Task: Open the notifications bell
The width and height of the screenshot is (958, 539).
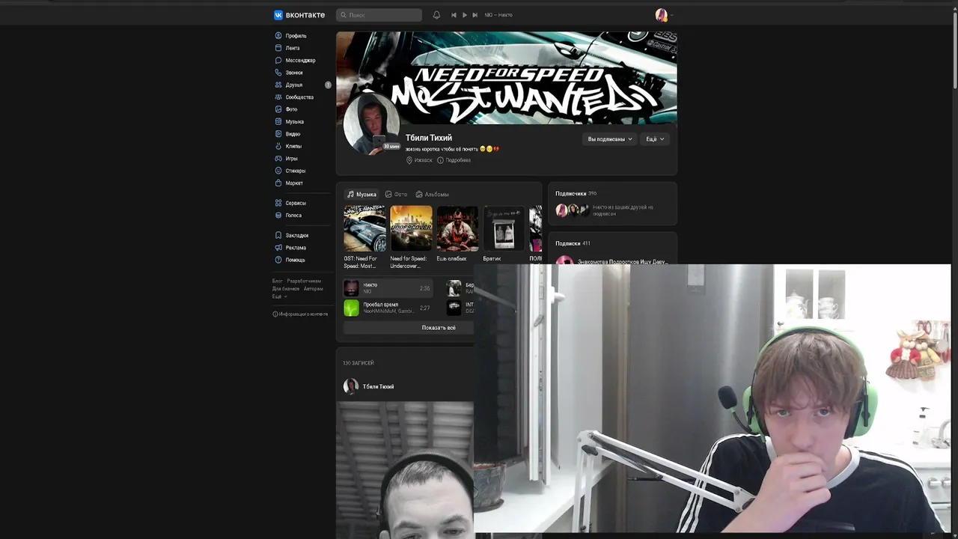Action: point(436,15)
